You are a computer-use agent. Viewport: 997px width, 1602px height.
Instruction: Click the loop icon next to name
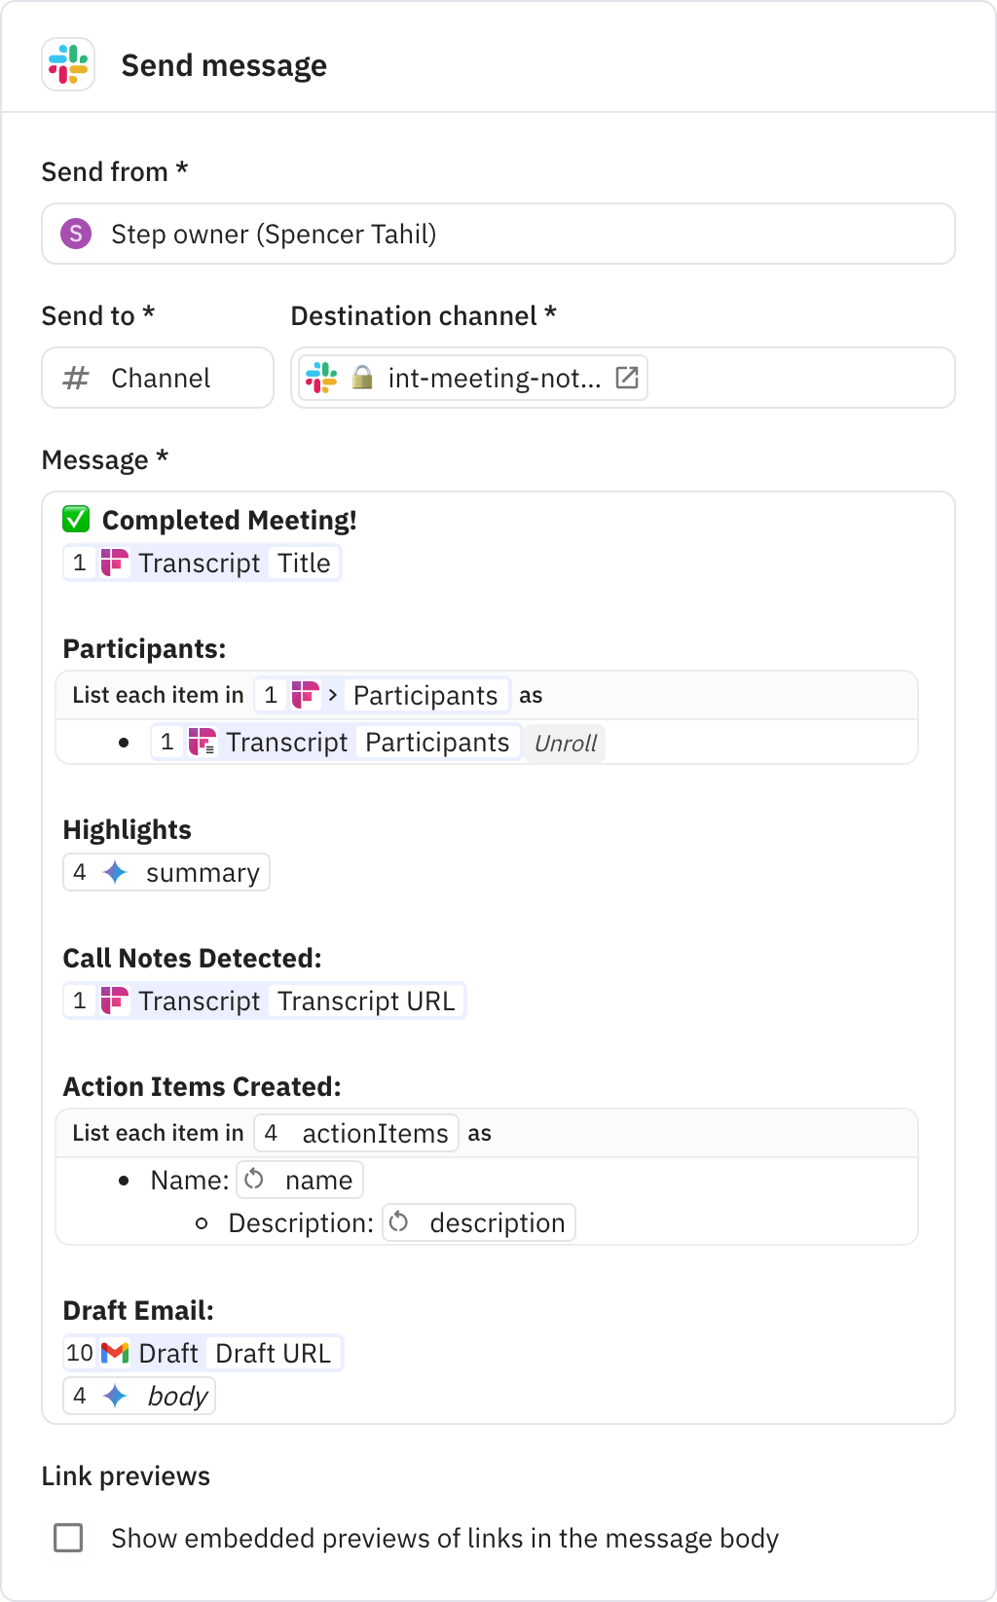[255, 1180]
